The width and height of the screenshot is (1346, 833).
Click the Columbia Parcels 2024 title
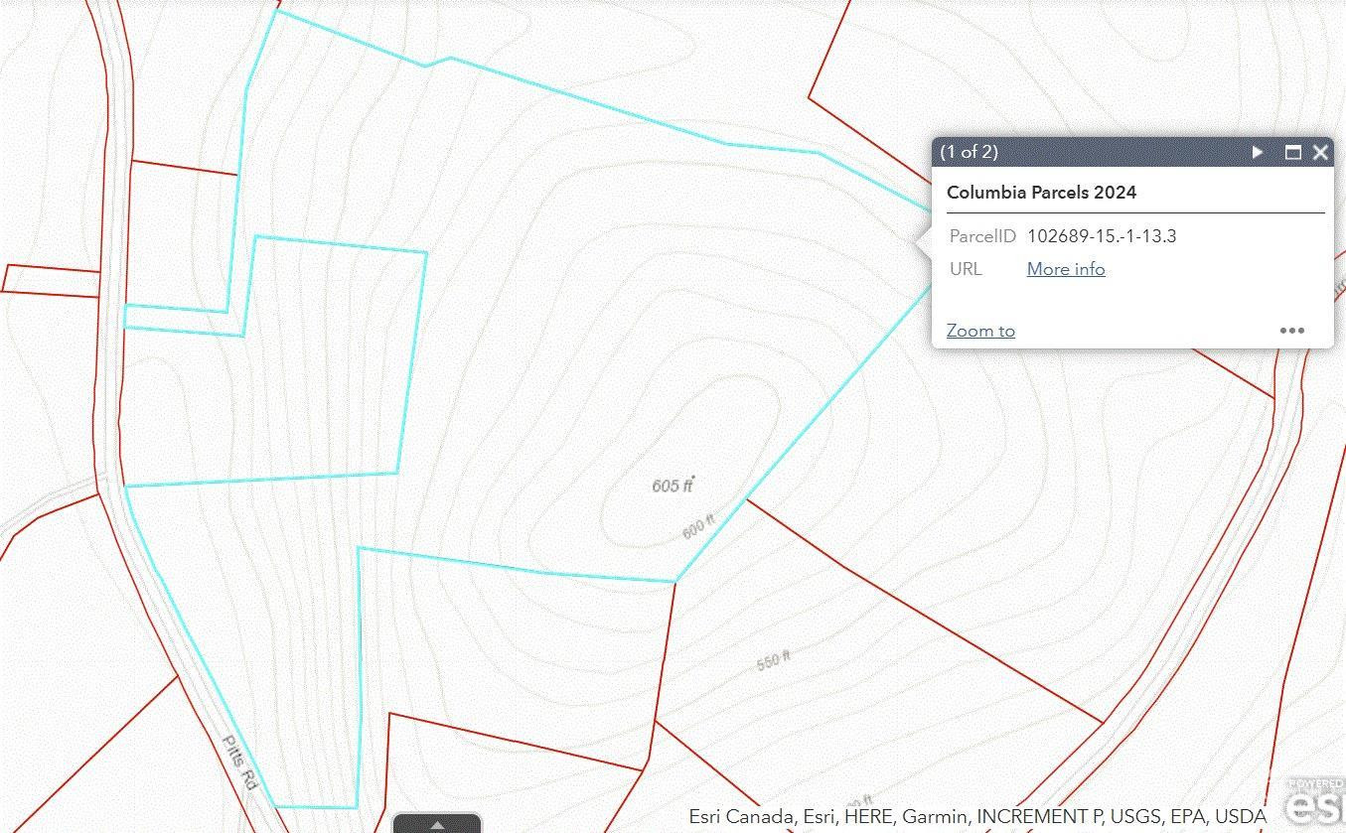pos(1041,193)
